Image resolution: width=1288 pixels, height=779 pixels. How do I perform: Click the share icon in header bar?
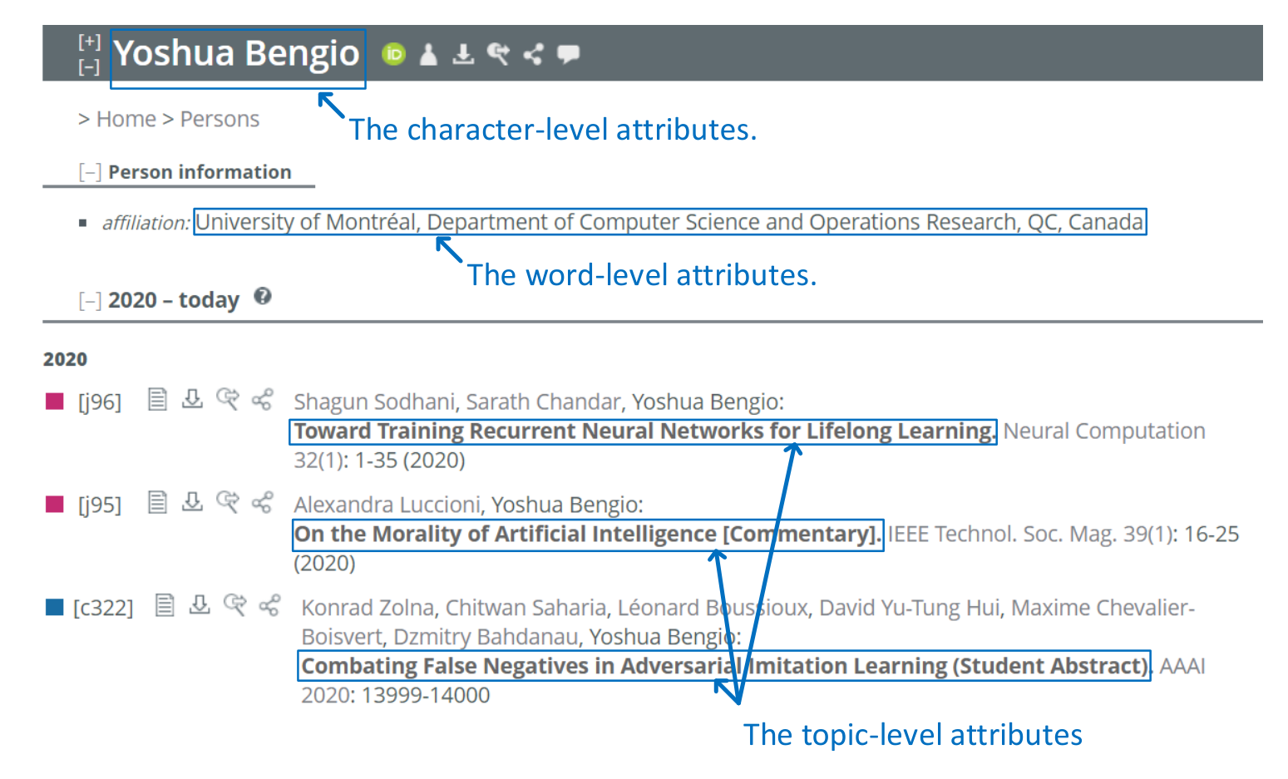click(x=533, y=54)
